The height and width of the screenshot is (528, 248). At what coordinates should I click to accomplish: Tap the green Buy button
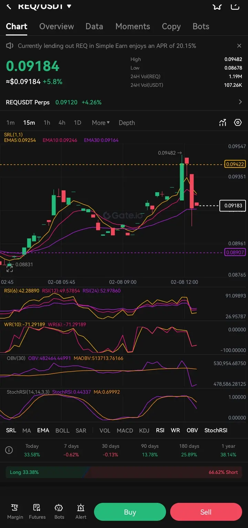click(x=130, y=512)
